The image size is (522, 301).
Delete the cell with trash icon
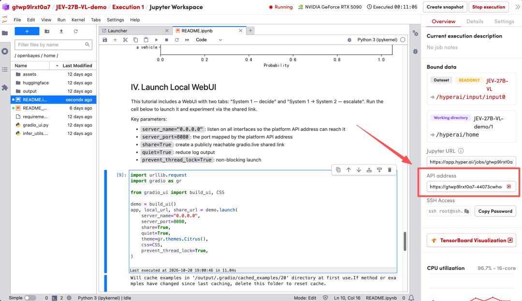coord(390,170)
